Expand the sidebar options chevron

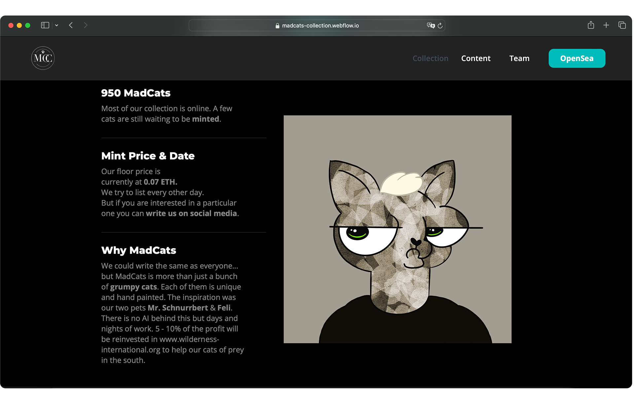[57, 25]
